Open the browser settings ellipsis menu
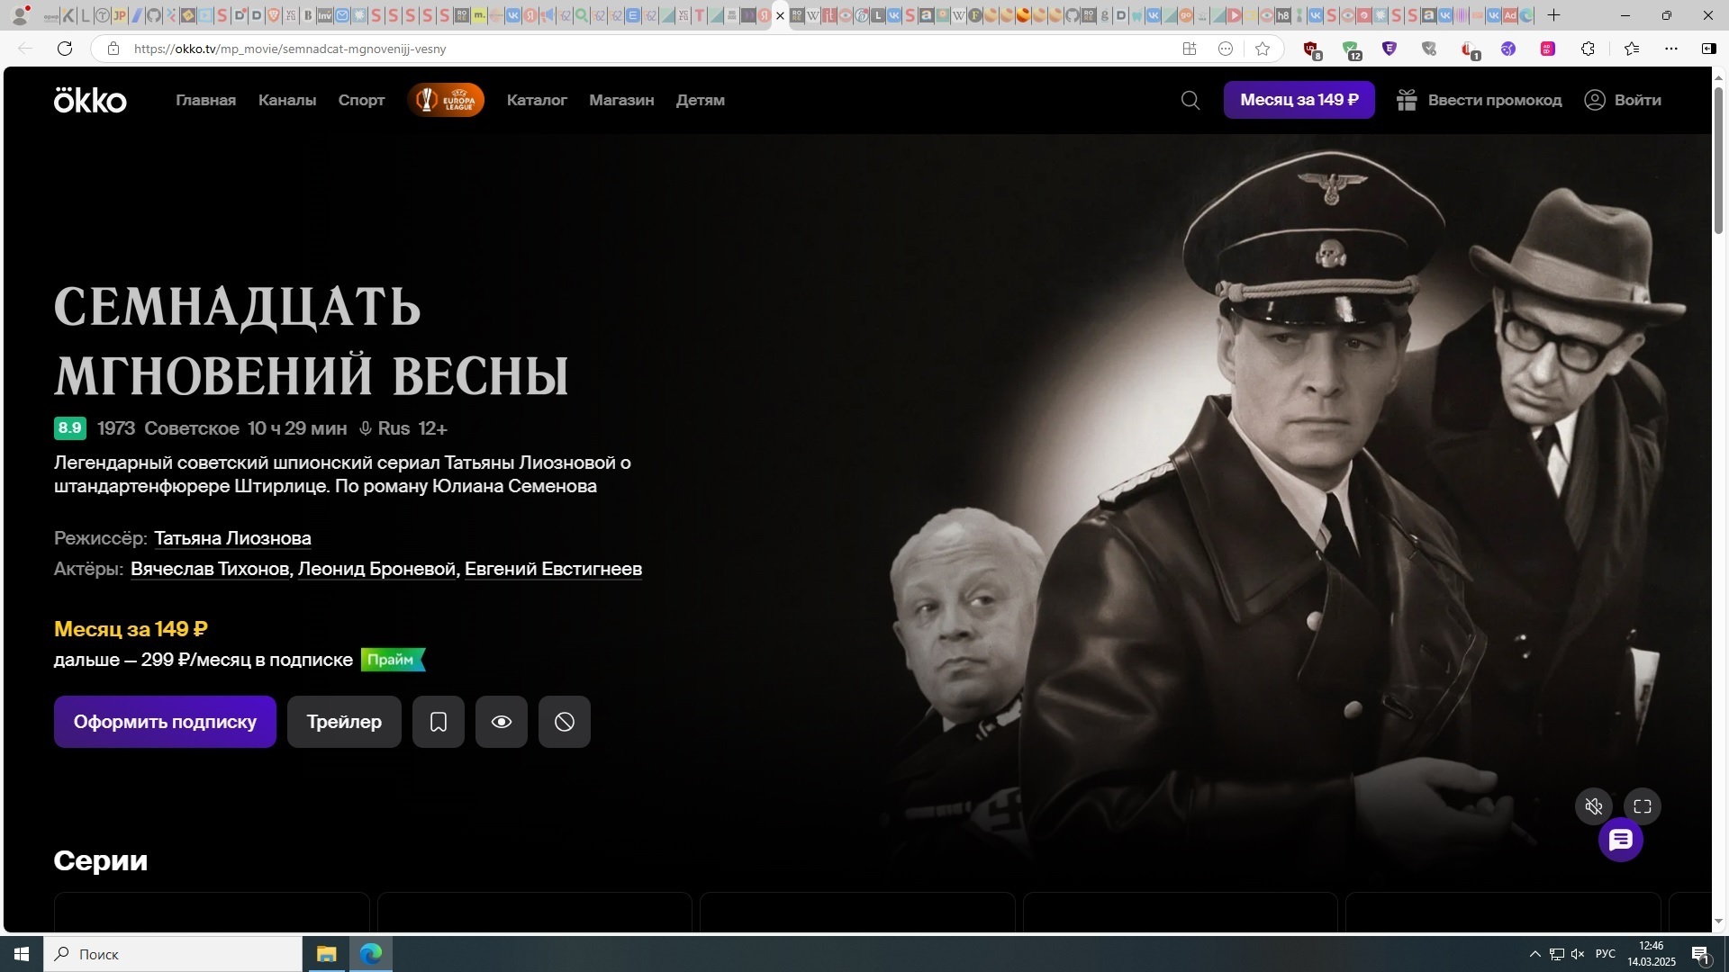The width and height of the screenshot is (1729, 972). click(1671, 49)
